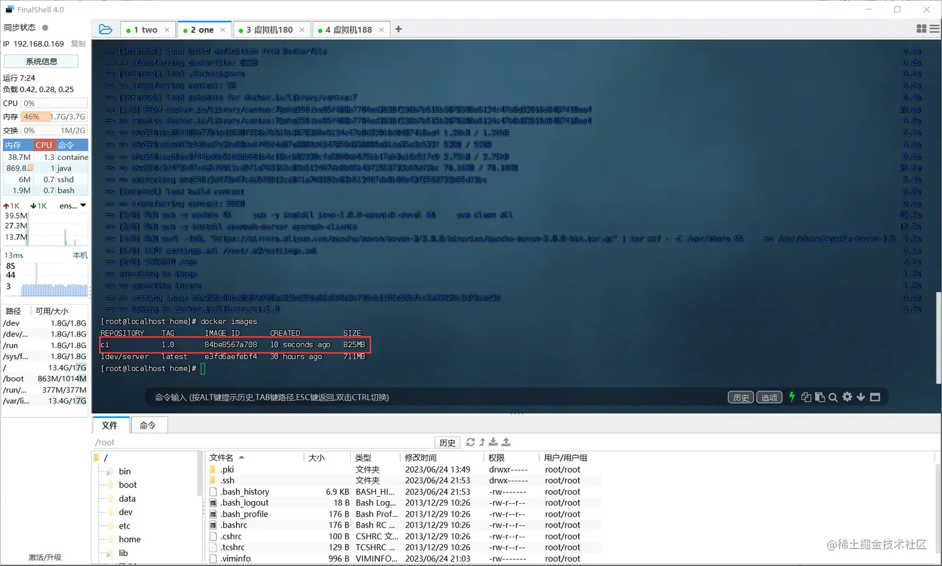The height and width of the screenshot is (566, 942).
Task: Select the home folder in tree
Action: (x=130, y=539)
